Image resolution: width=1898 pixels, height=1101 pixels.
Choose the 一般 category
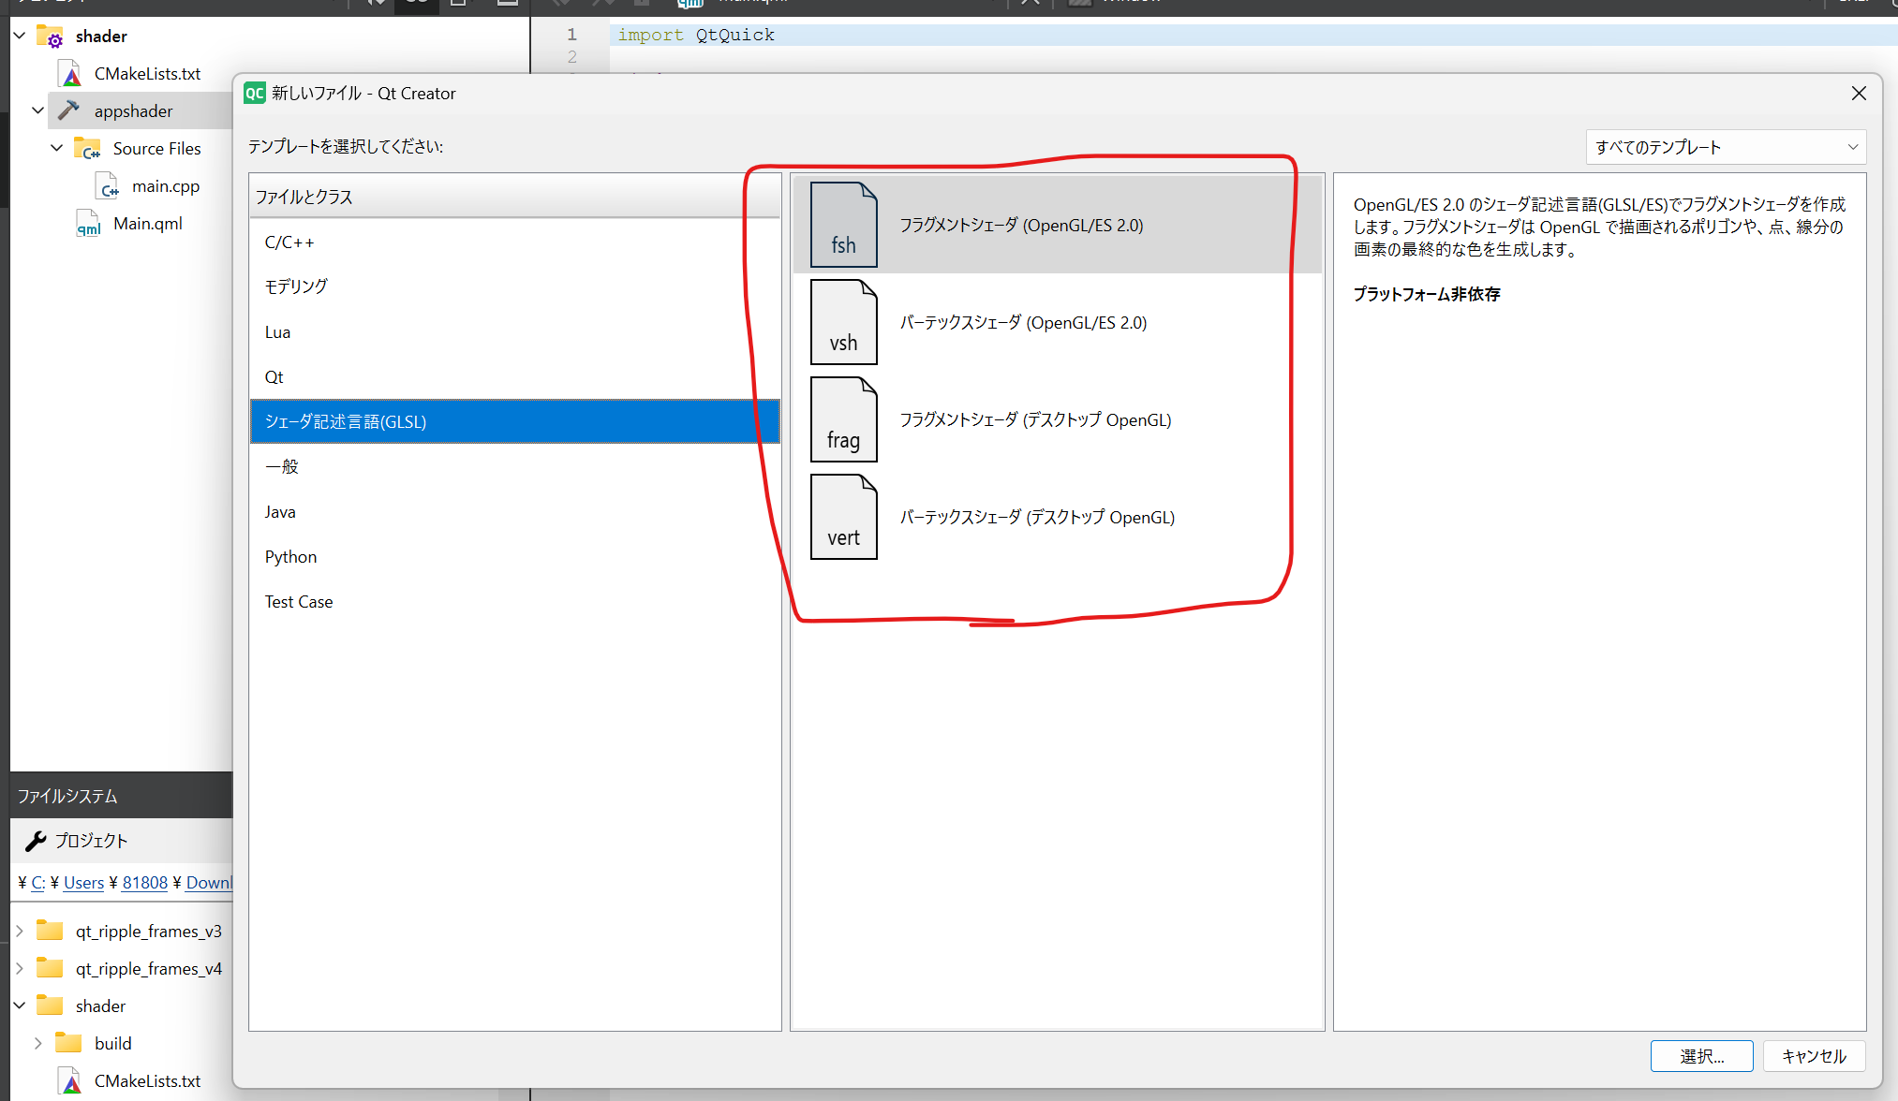click(515, 466)
